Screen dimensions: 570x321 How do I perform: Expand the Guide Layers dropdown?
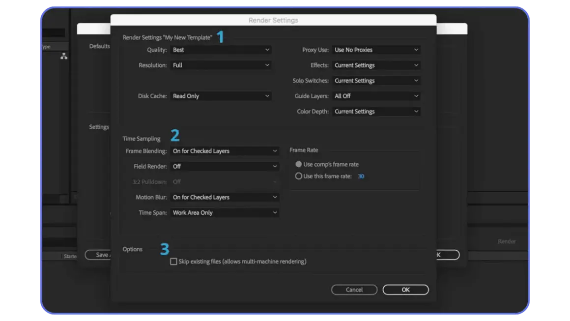tap(376, 96)
